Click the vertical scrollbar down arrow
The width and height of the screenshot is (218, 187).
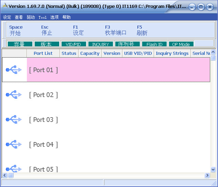tap(213, 169)
